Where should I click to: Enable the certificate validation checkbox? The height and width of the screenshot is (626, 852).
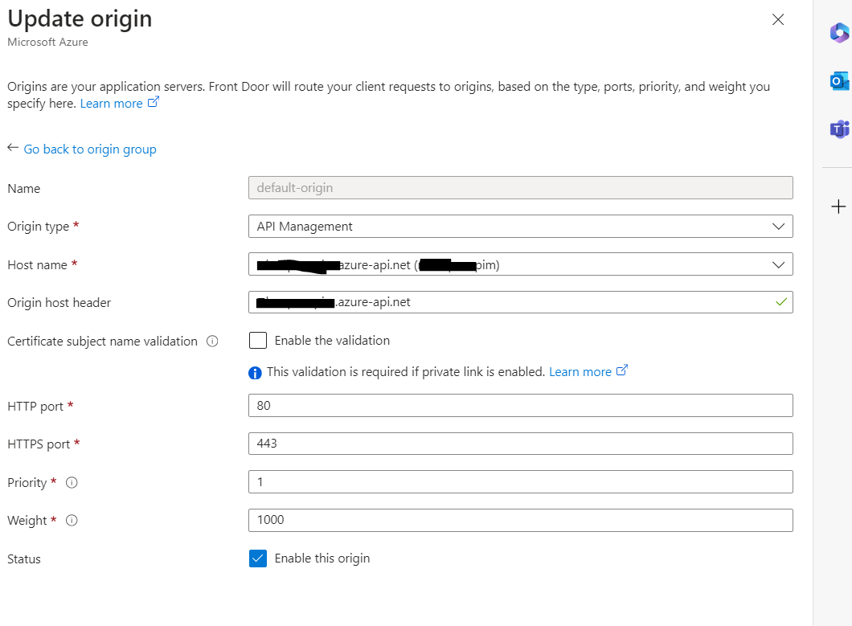(257, 341)
